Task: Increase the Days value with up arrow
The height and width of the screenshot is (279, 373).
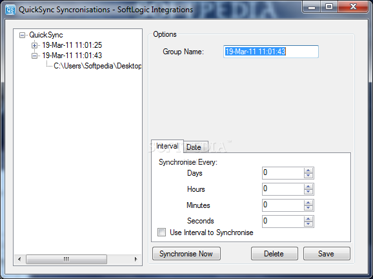Action: (308, 170)
